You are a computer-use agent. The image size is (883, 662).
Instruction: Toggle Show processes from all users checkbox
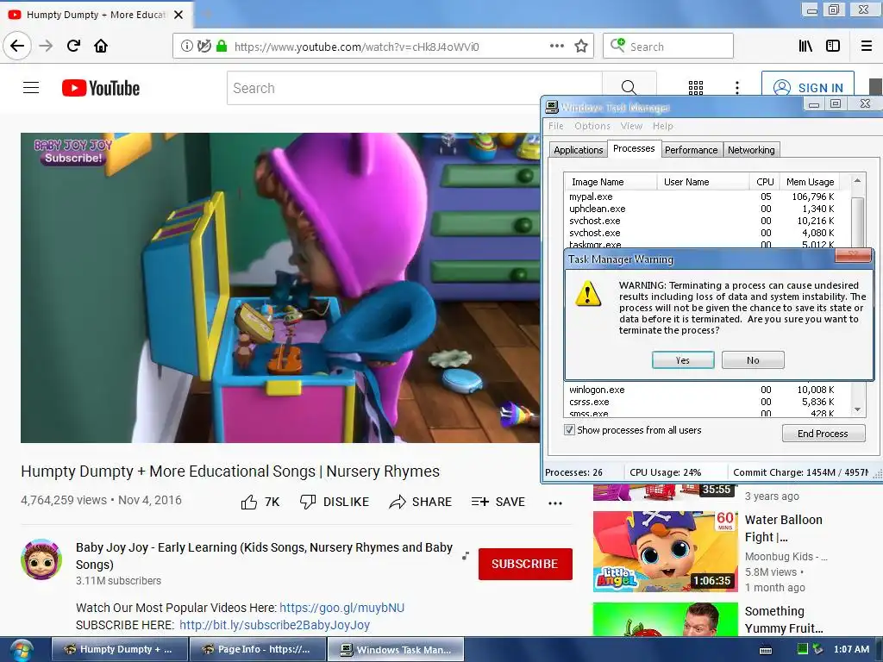(569, 430)
